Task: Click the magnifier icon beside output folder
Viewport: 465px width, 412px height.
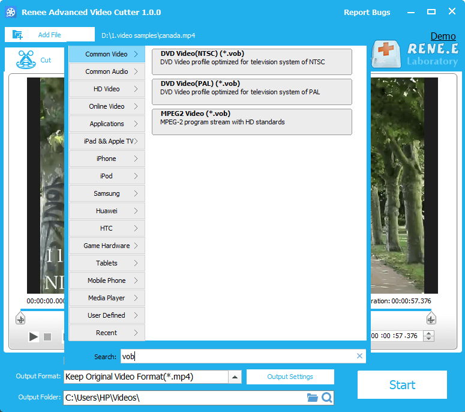Action: coord(326,398)
